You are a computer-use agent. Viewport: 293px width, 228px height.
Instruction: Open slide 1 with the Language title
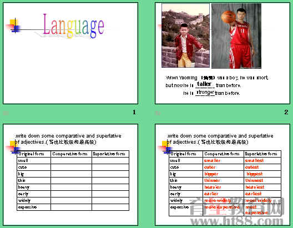pos(70,53)
